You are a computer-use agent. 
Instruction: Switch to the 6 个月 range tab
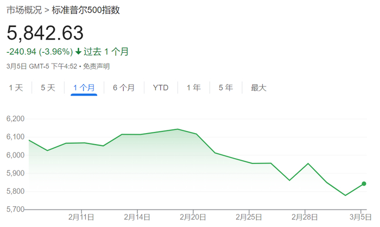click(124, 87)
